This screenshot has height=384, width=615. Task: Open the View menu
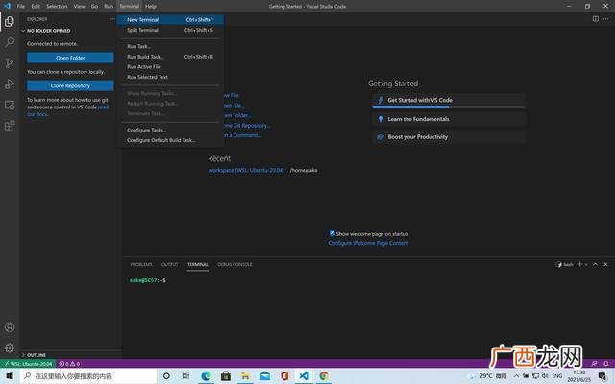(x=79, y=7)
